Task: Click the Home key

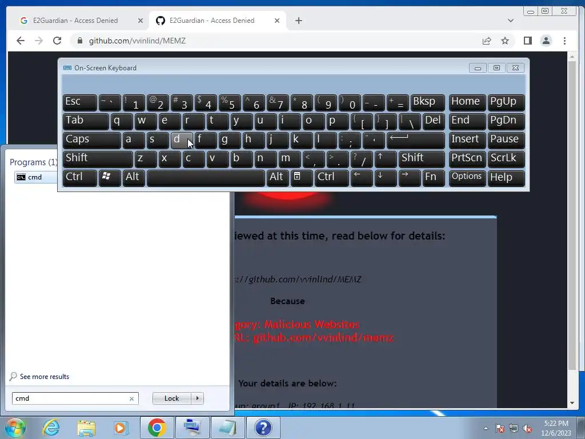Action: coord(467,103)
